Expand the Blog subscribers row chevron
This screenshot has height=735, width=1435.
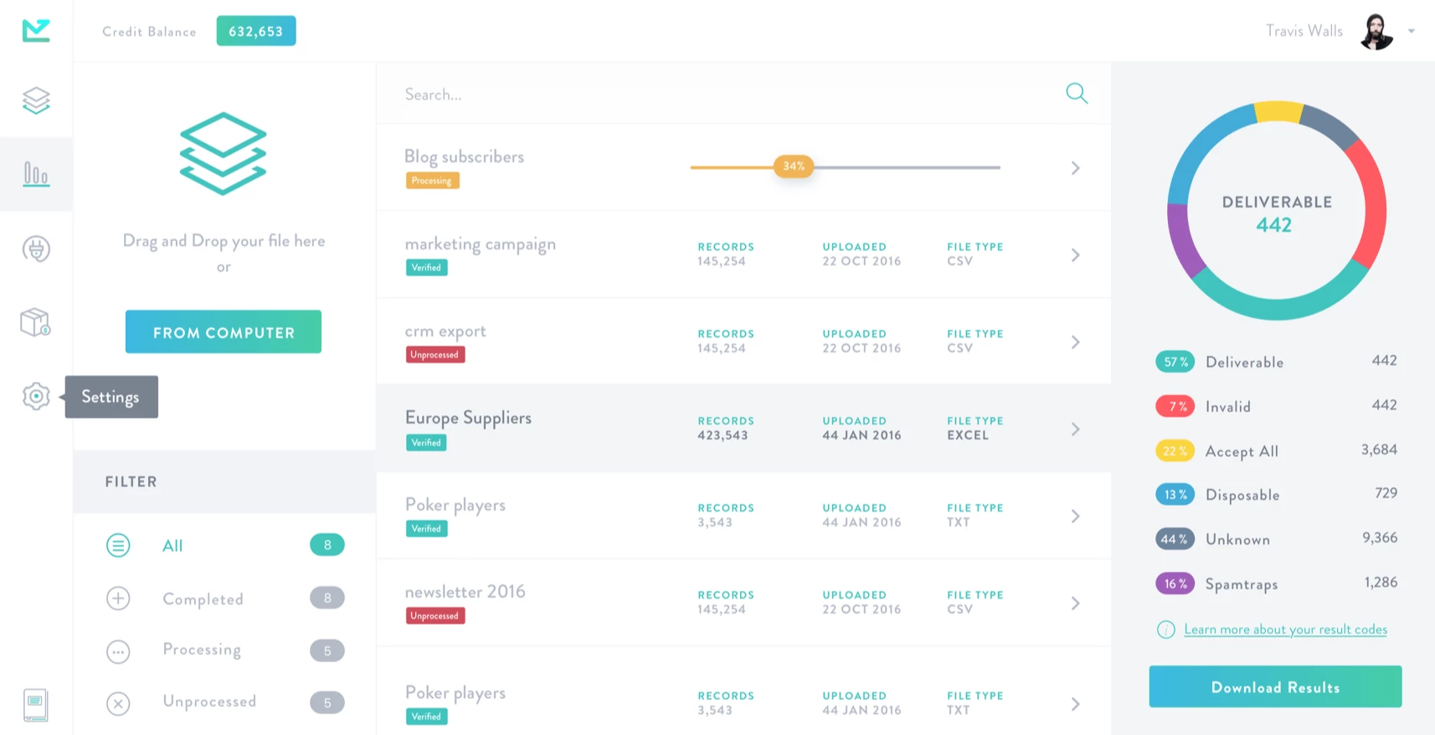tap(1075, 168)
